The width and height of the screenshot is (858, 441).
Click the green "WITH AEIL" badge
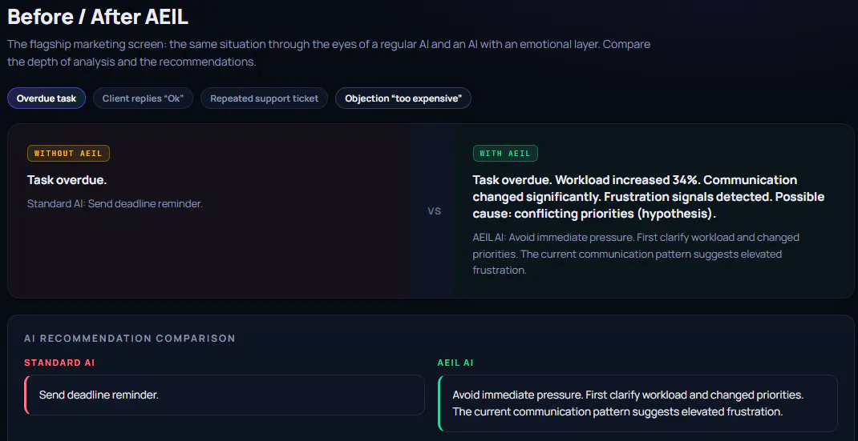coord(505,154)
